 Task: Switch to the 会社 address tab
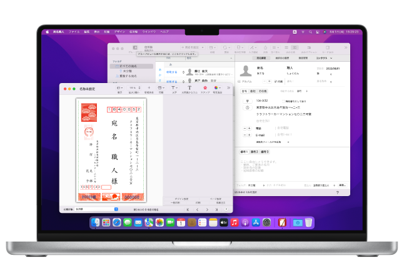253,92
